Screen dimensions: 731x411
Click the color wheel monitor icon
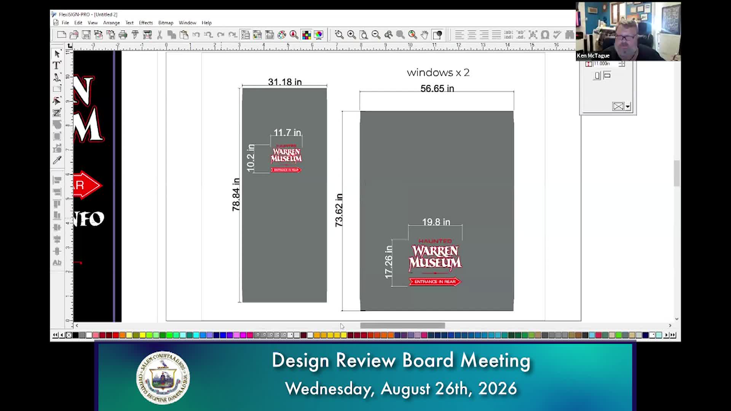319,35
